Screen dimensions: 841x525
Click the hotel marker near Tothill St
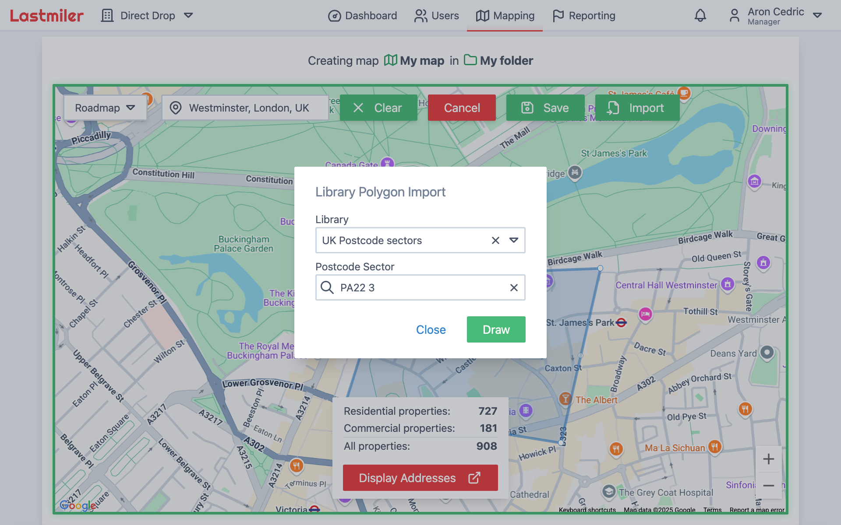pyautogui.click(x=645, y=314)
